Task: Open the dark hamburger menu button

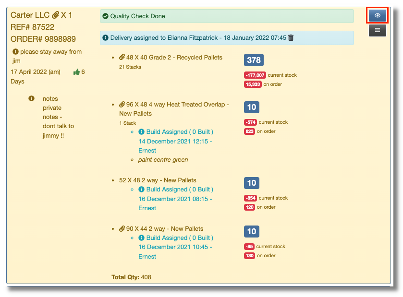Action: click(377, 30)
